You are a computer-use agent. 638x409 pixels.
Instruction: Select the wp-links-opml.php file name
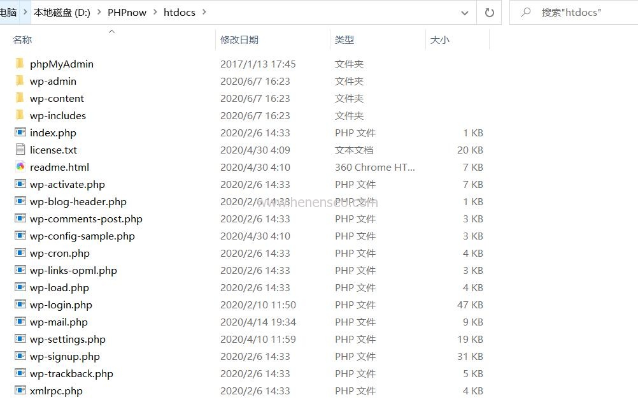coord(73,270)
